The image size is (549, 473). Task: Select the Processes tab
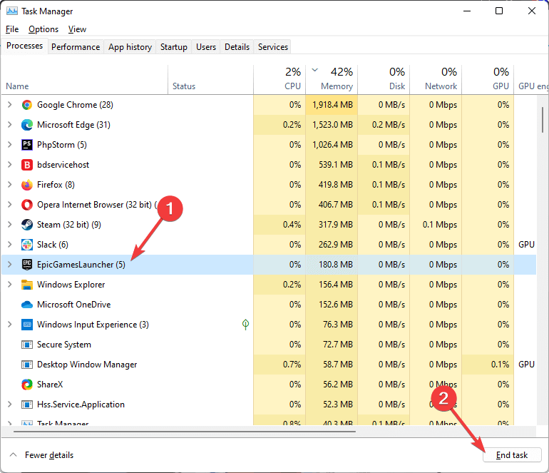tap(24, 46)
